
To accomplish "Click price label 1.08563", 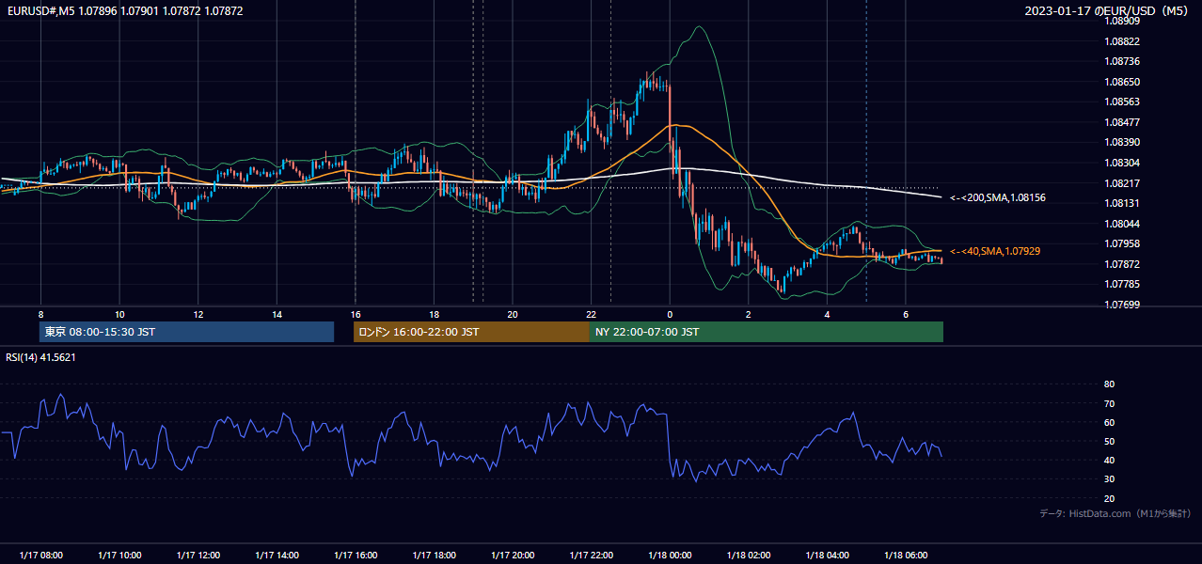I will (1122, 102).
